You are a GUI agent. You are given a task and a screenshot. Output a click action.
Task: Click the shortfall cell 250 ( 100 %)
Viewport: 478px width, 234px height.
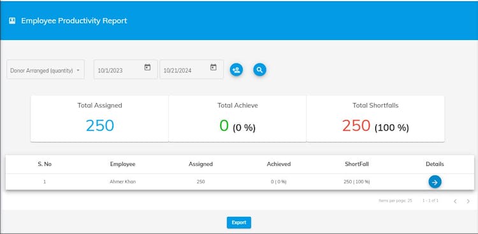(357, 182)
